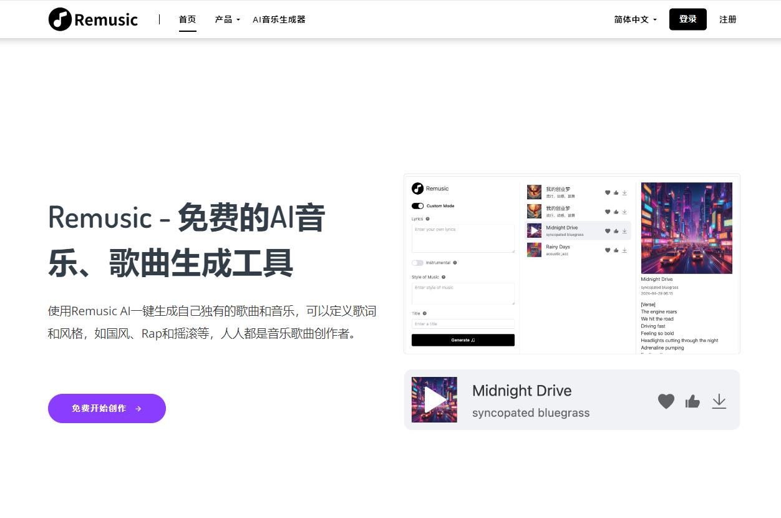
Task: Click the '[Verse]' lyrics line
Action: pyautogui.click(x=648, y=304)
